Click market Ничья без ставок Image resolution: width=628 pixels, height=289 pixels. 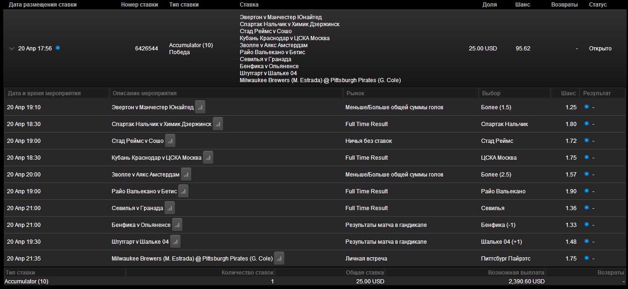[368, 141]
